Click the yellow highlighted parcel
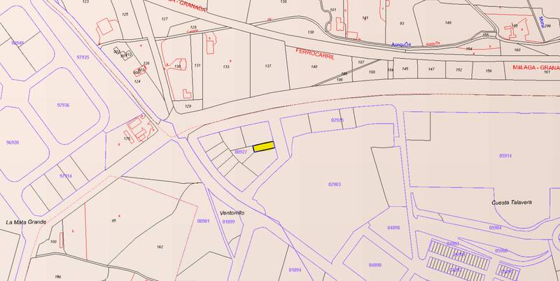560x281 pixels. 262,147
